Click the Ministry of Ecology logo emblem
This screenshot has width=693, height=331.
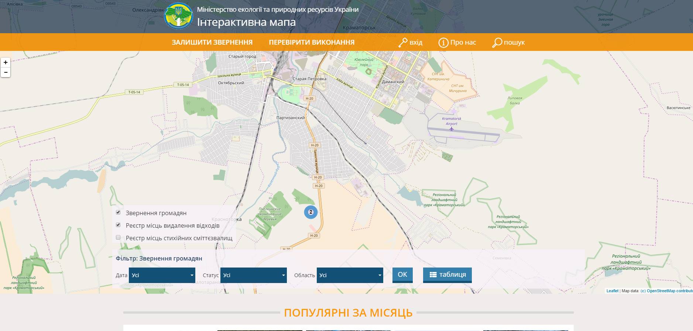pyautogui.click(x=179, y=16)
